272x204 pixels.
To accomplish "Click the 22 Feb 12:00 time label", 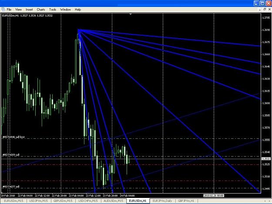I will coord(42,195).
